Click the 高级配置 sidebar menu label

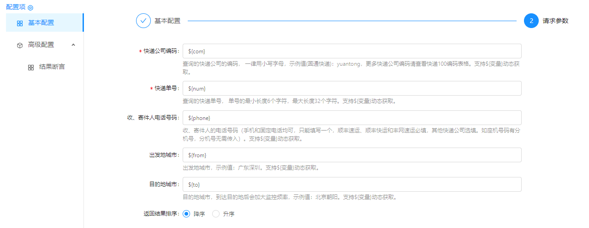pyautogui.click(x=41, y=45)
